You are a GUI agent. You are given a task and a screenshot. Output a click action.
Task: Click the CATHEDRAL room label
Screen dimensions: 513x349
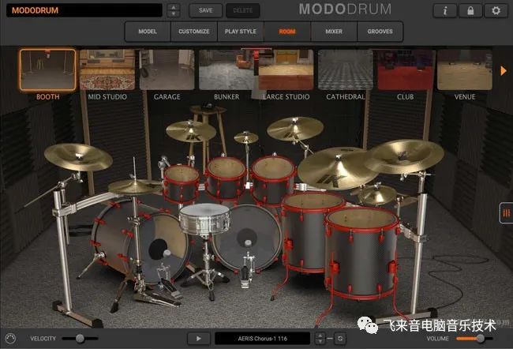346,97
